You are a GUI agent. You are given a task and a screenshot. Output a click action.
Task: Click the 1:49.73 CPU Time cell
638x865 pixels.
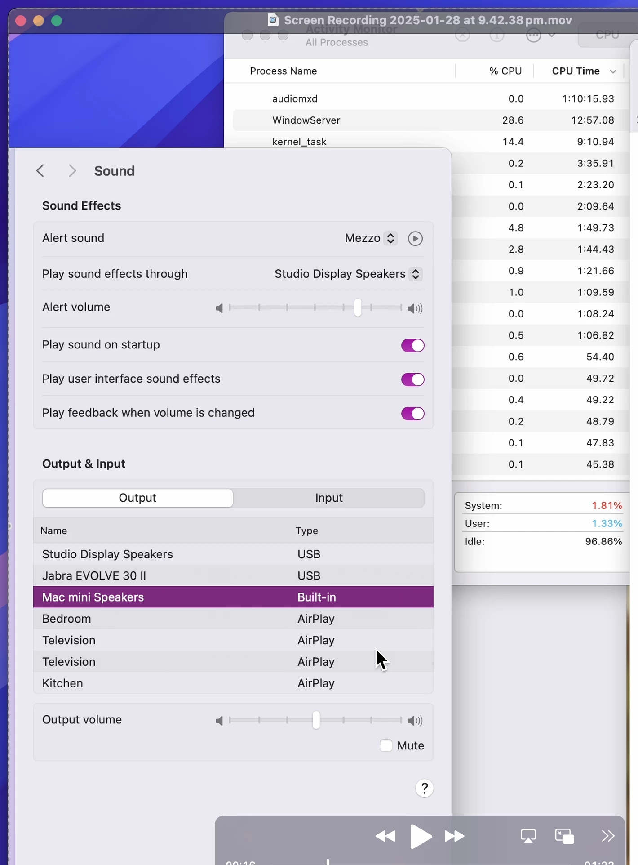tap(596, 228)
